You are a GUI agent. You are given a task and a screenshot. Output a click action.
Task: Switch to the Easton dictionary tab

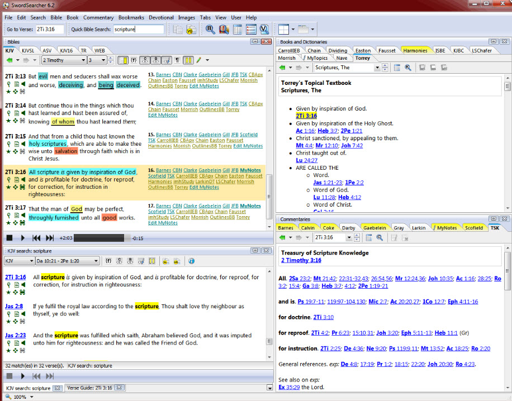click(x=363, y=51)
